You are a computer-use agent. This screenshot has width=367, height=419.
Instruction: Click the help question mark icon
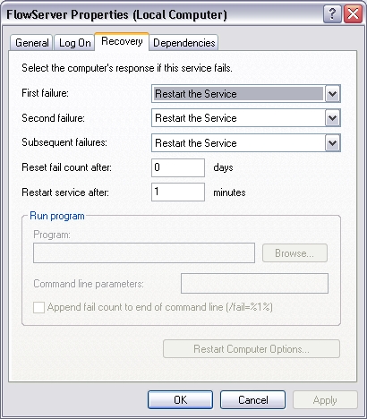(x=332, y=14)
